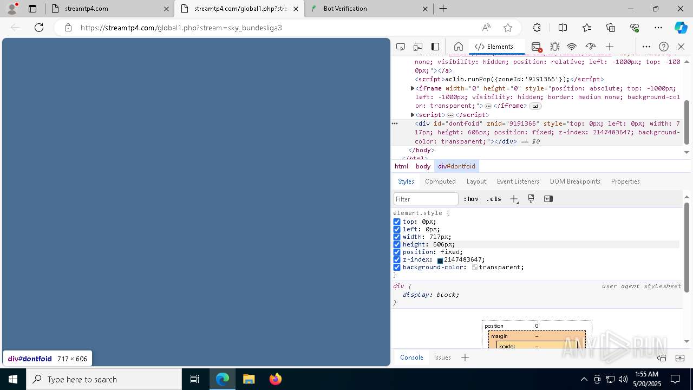Open the Favorites list icon

[x=587, y=28]
